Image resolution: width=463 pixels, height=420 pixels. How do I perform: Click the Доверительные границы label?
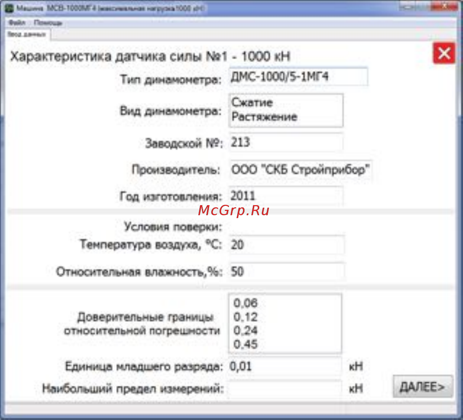142,324
